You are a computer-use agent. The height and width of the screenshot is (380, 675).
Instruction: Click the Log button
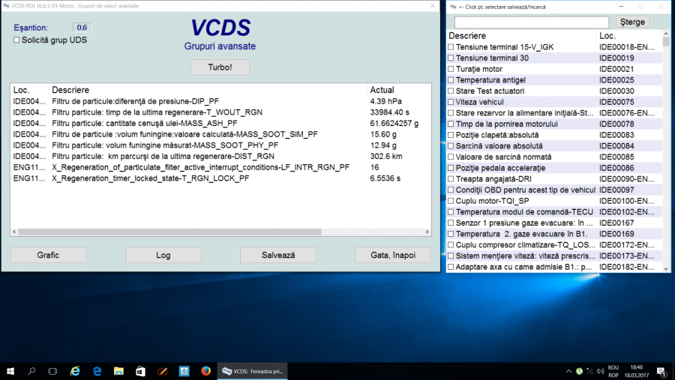pos(163,255)
